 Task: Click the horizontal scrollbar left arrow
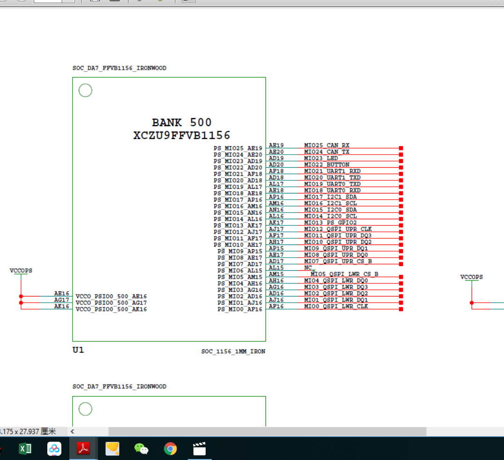click(x=72, y=431)
